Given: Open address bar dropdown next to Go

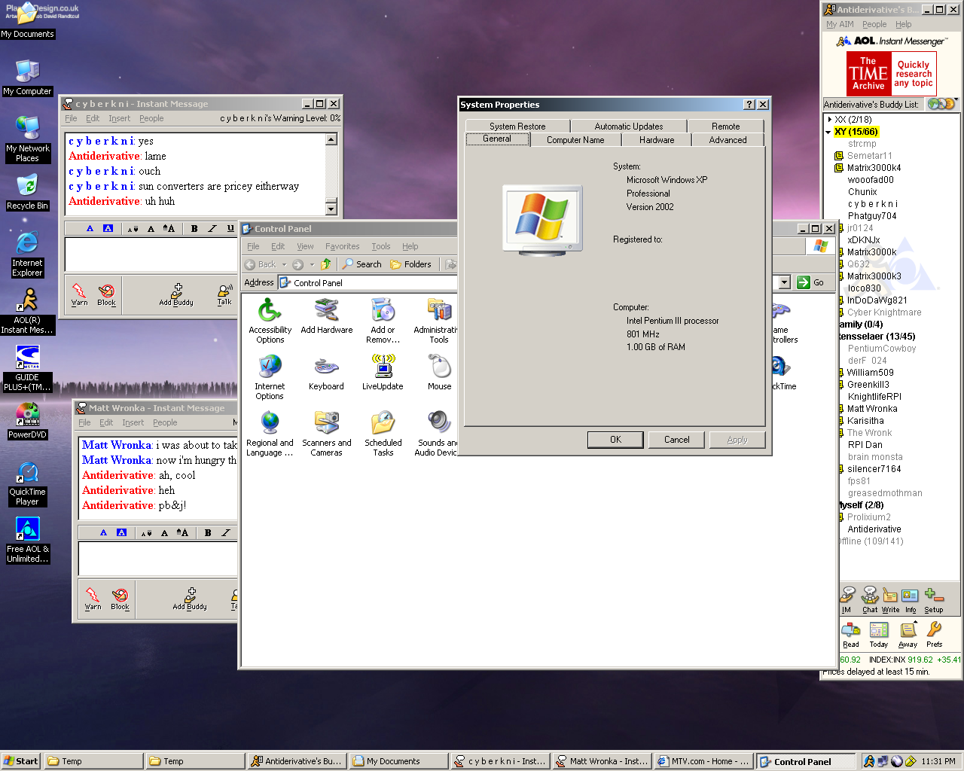Looking at the screenshot, I should pos(784,282).
